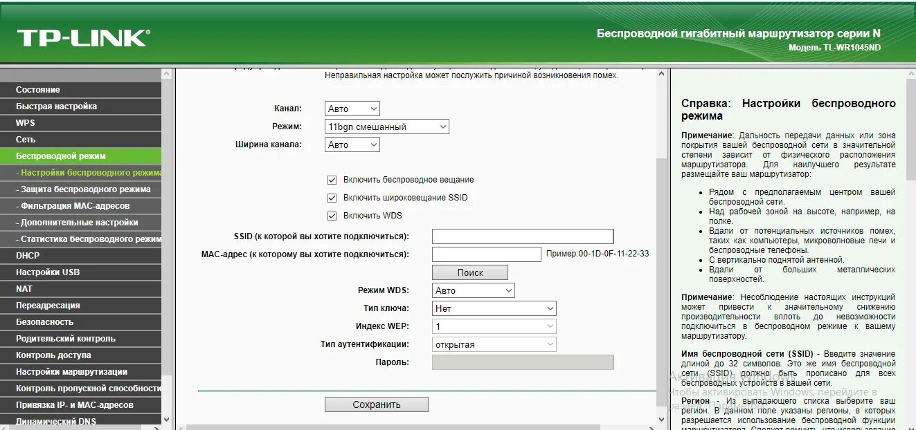Open the Сеть section
Viewport: 916px width, 430px height.
[x=80, y=140]
